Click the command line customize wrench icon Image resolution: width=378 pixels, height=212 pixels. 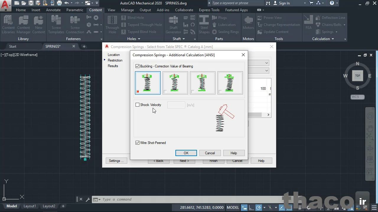coord(88,199)
